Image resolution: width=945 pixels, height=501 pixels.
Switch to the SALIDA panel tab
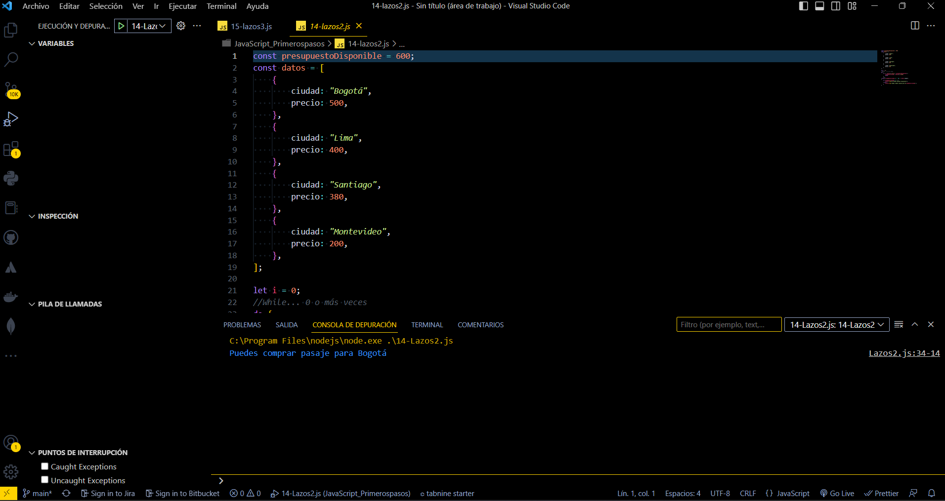pos(287,325)
